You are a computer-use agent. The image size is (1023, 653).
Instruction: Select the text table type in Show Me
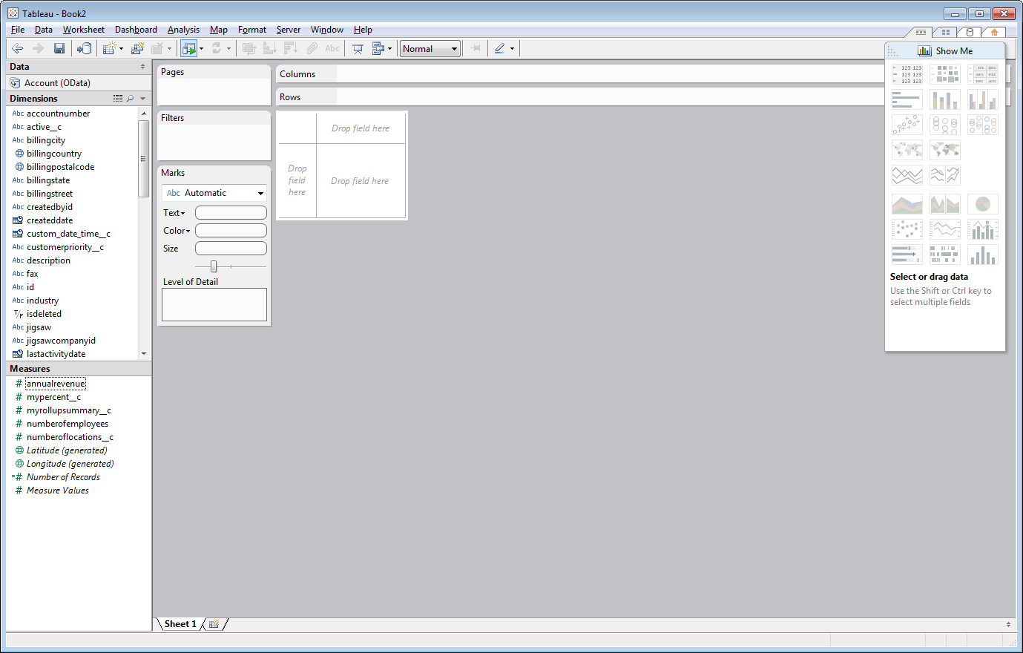[x=907, y=74]
